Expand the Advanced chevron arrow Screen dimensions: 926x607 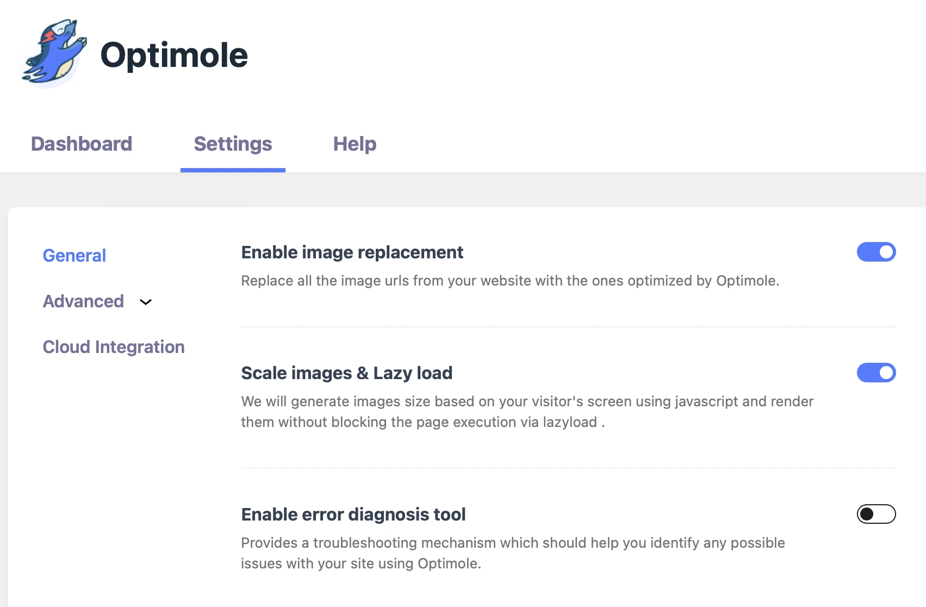coord(146,302)
